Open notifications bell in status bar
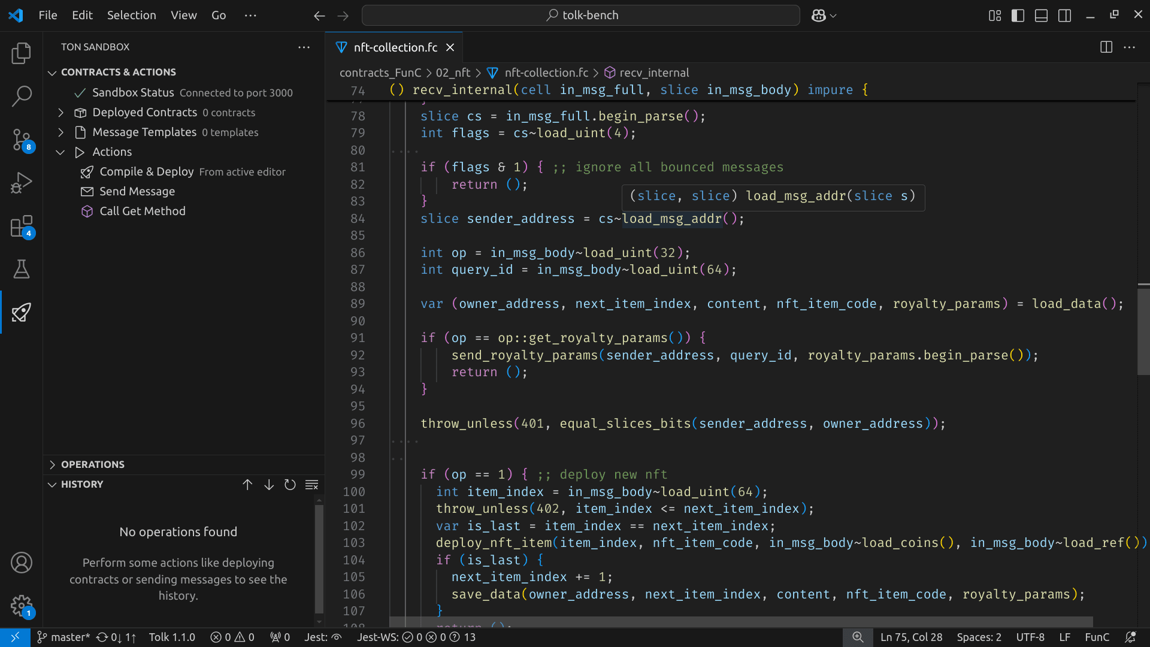This screenshot has width=1150, height=647. tap(1131, 637)
